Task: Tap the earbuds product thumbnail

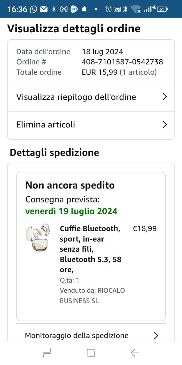Action: (36, 237)
